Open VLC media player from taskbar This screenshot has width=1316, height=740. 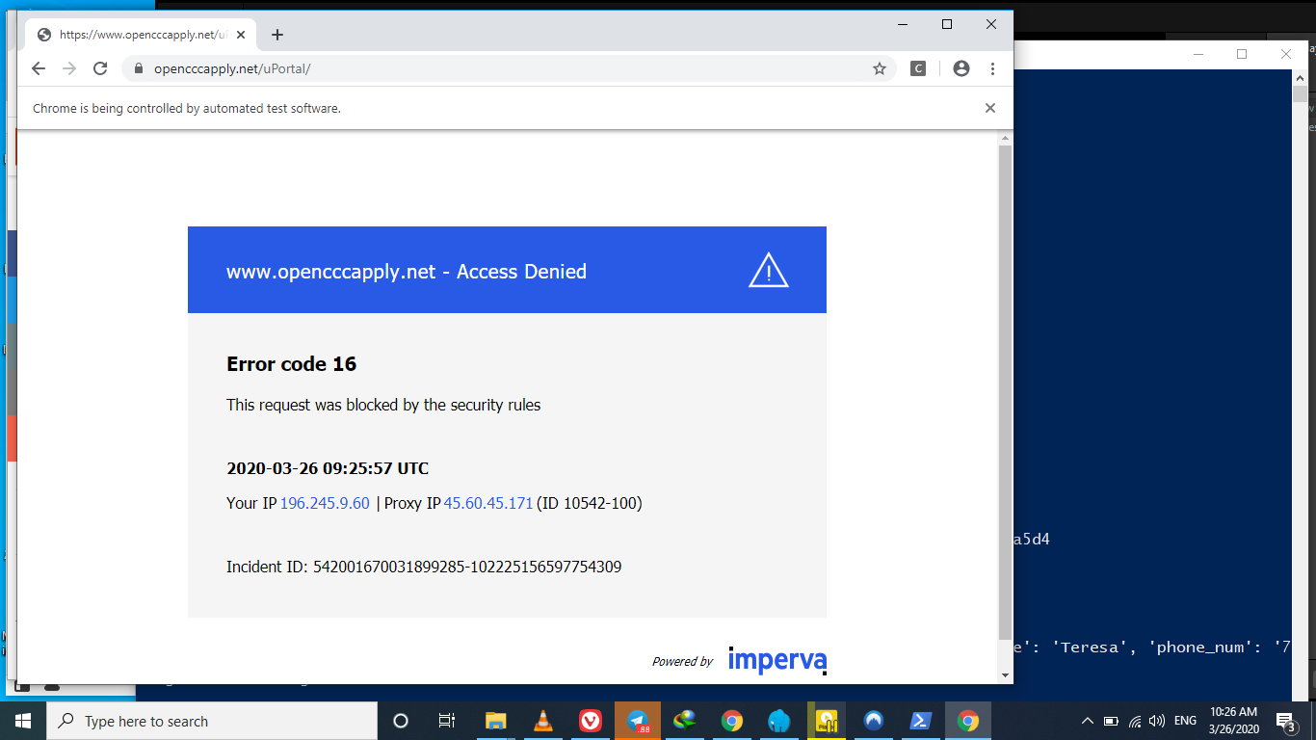click(x=543, y=721)
